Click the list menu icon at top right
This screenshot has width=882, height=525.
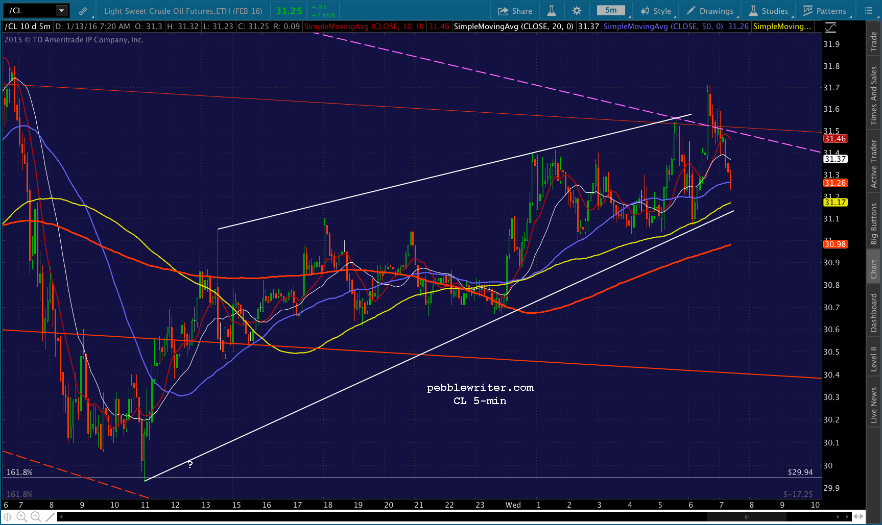click(868, 11)
